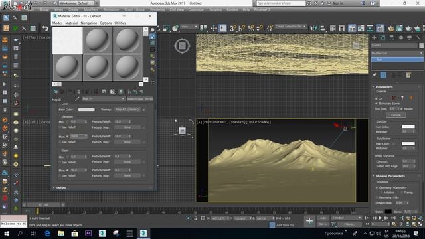Screen dimensions: 425x239
Task: Open the Hierarchy command panel tab
Action: tap(392, 38)
